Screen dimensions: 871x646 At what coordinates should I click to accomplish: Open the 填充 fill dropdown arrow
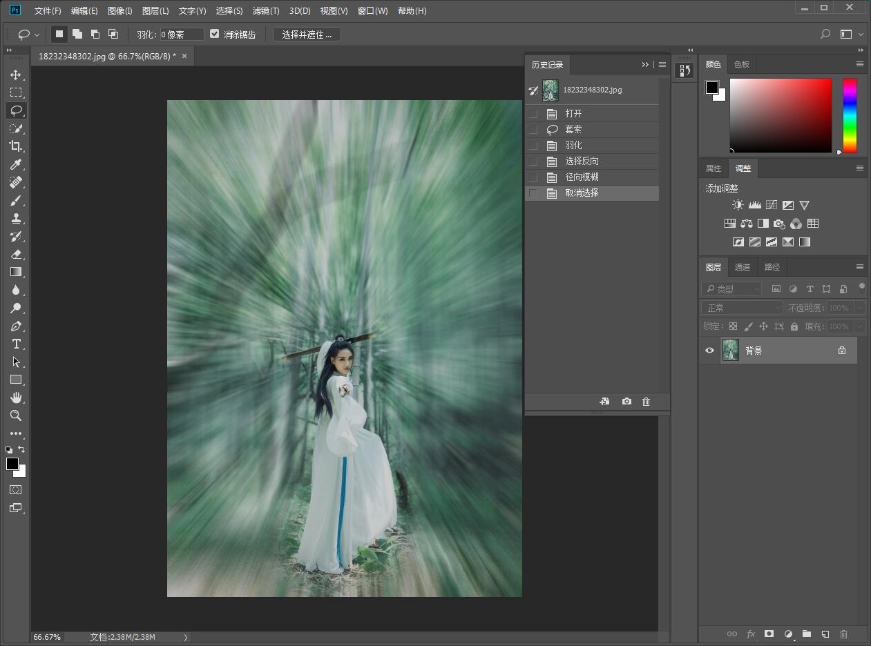coord(860,326)
